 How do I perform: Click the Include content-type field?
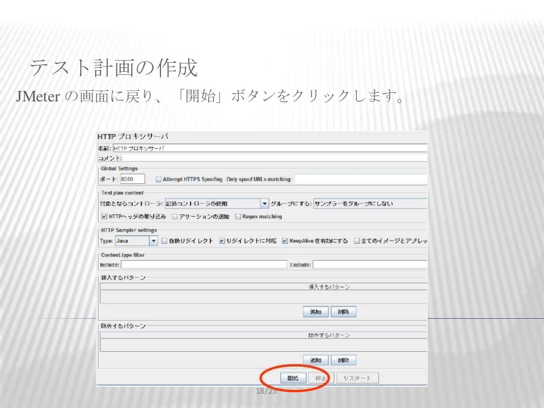(x=204, y=265)
